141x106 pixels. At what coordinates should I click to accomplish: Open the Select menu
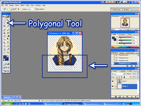22,5
